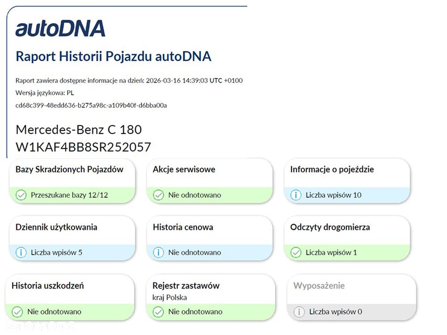Image resolution: width=447 pixels, height=335 pixels.
Task: Click 'kraj Polska' subtitle text
Action: (x=169, y=297)
